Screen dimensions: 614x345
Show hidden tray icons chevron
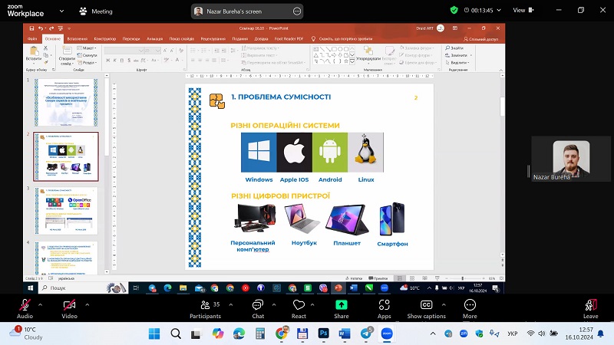pos(433,333)
